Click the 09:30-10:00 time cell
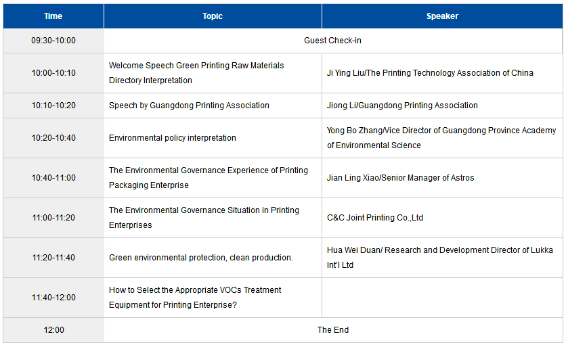This screenshot has width=566, height=347. point(53,41)
